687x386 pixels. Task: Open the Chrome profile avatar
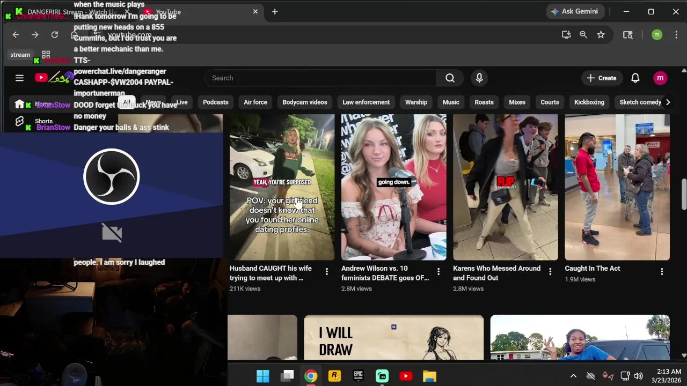(x=657, y=35)
